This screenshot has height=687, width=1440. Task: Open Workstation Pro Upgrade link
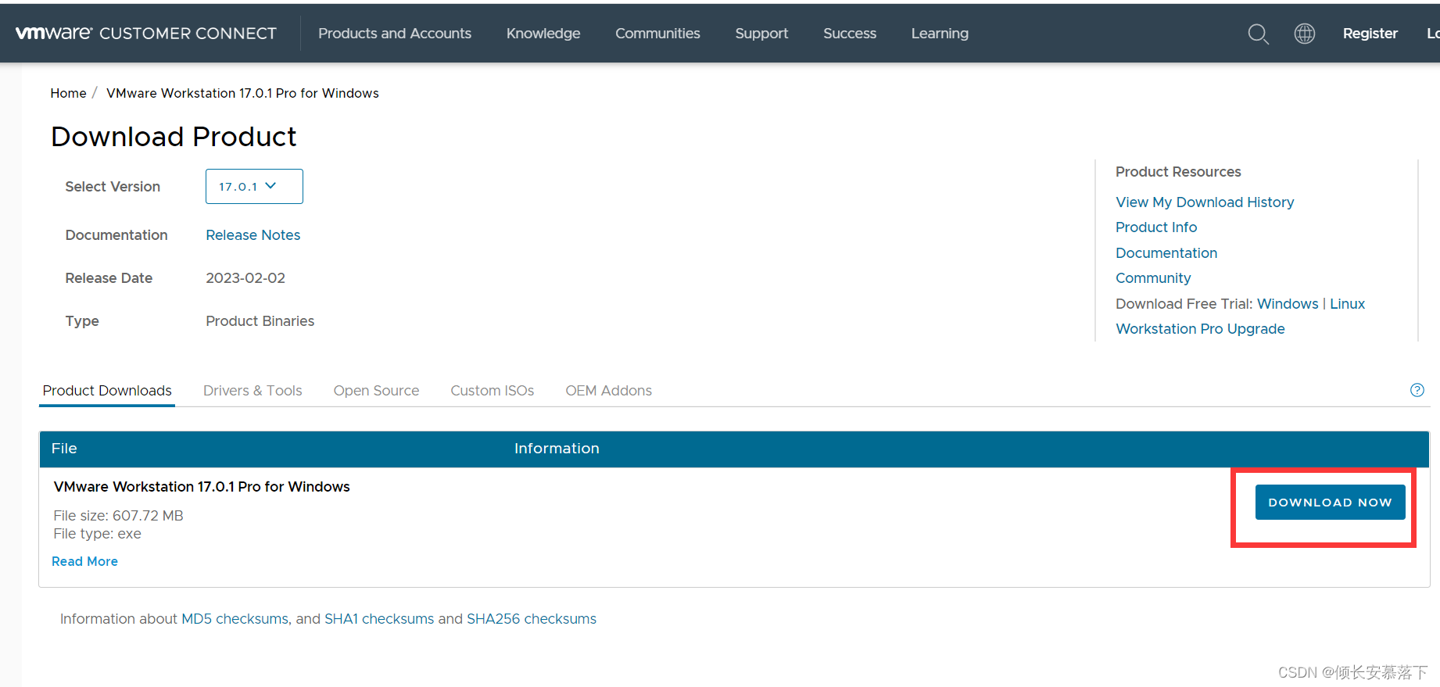[1200, 329]
